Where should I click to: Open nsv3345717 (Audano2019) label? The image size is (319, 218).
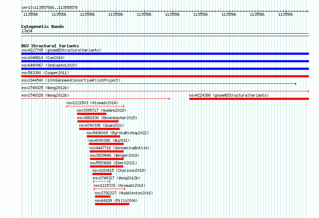click(101, 110)
